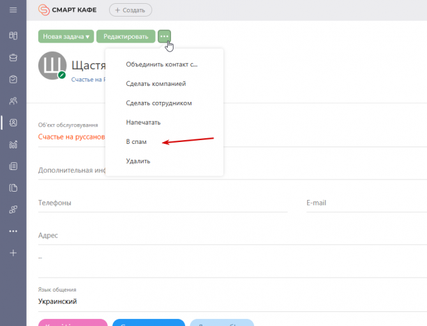Click the Телефоны field
Viewport: 427px width, 326px height.
pos(163,202)
